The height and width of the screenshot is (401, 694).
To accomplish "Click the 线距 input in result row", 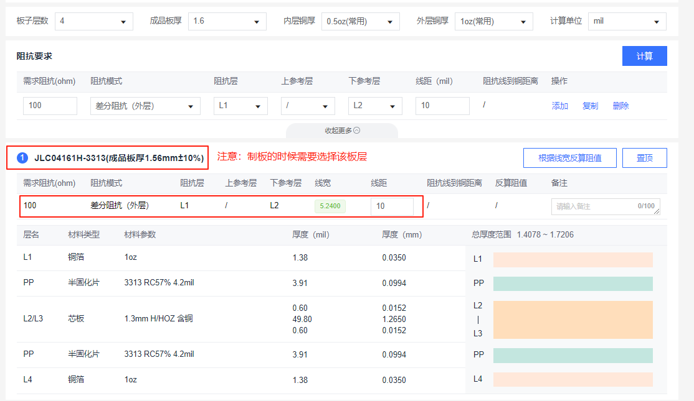I will [x=392, y=206].
